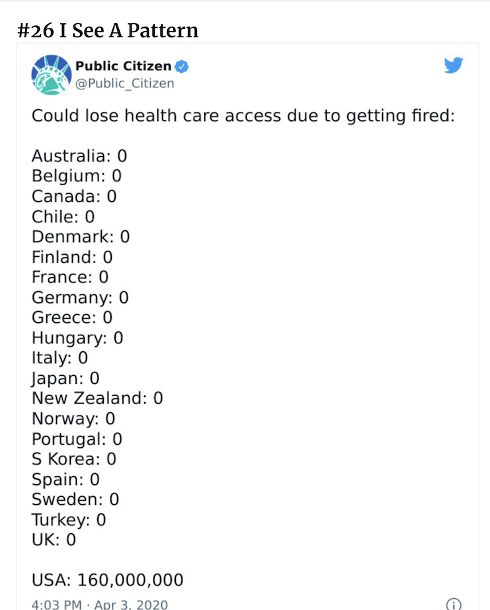Select the "Denmark: 0" text
Viewport: 490px width, 610px height.
click(81, 237)
